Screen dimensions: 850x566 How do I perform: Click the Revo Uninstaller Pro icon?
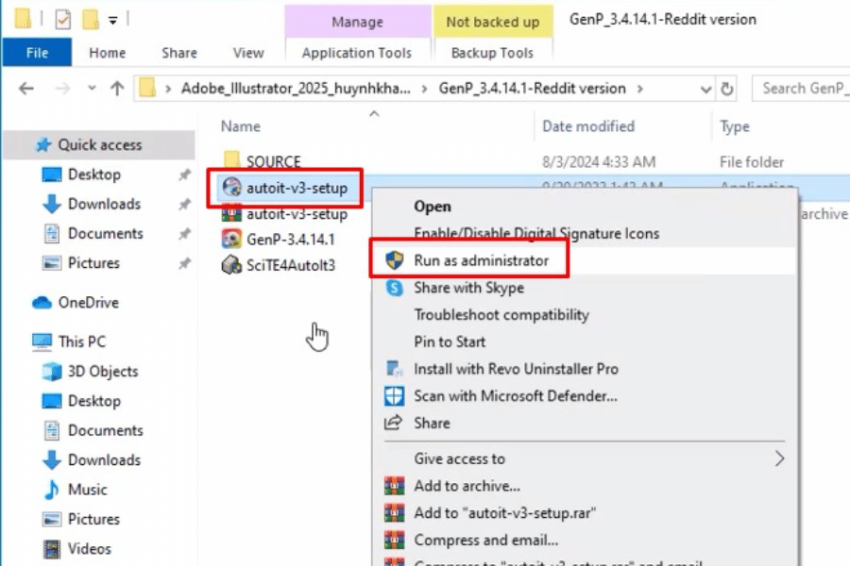click(395, 369)
